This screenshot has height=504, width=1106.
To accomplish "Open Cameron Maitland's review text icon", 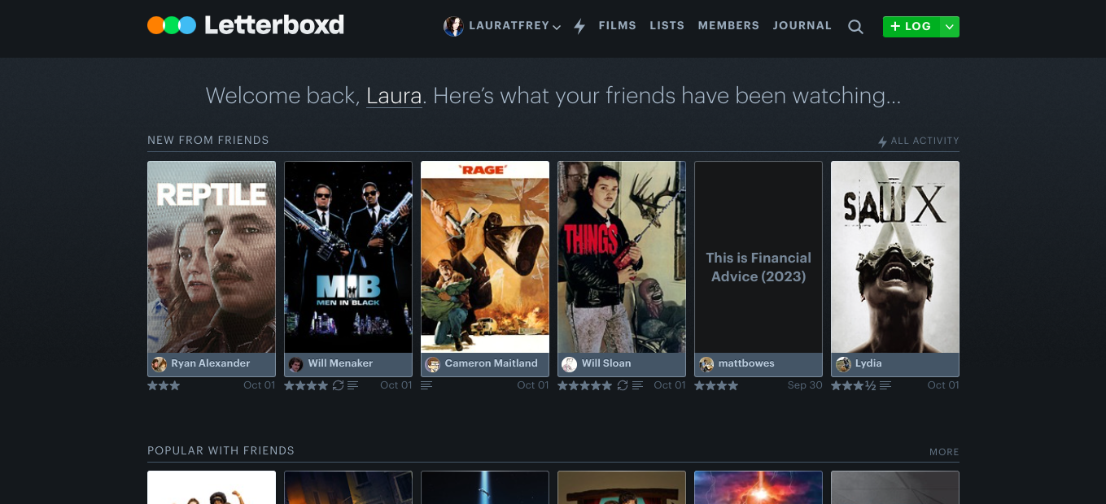I will point(426,385).
